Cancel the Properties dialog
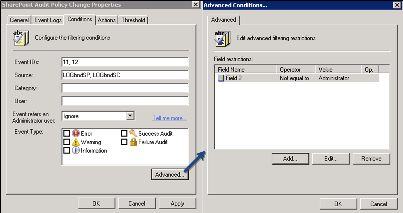This screenshot has height=213, width=403. 137,204
